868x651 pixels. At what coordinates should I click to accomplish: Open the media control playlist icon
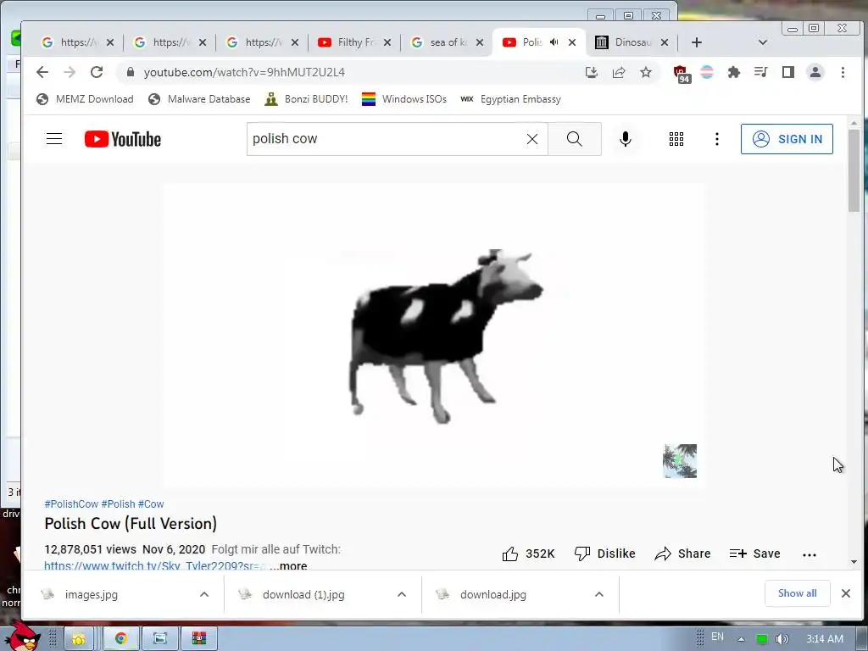760,72
